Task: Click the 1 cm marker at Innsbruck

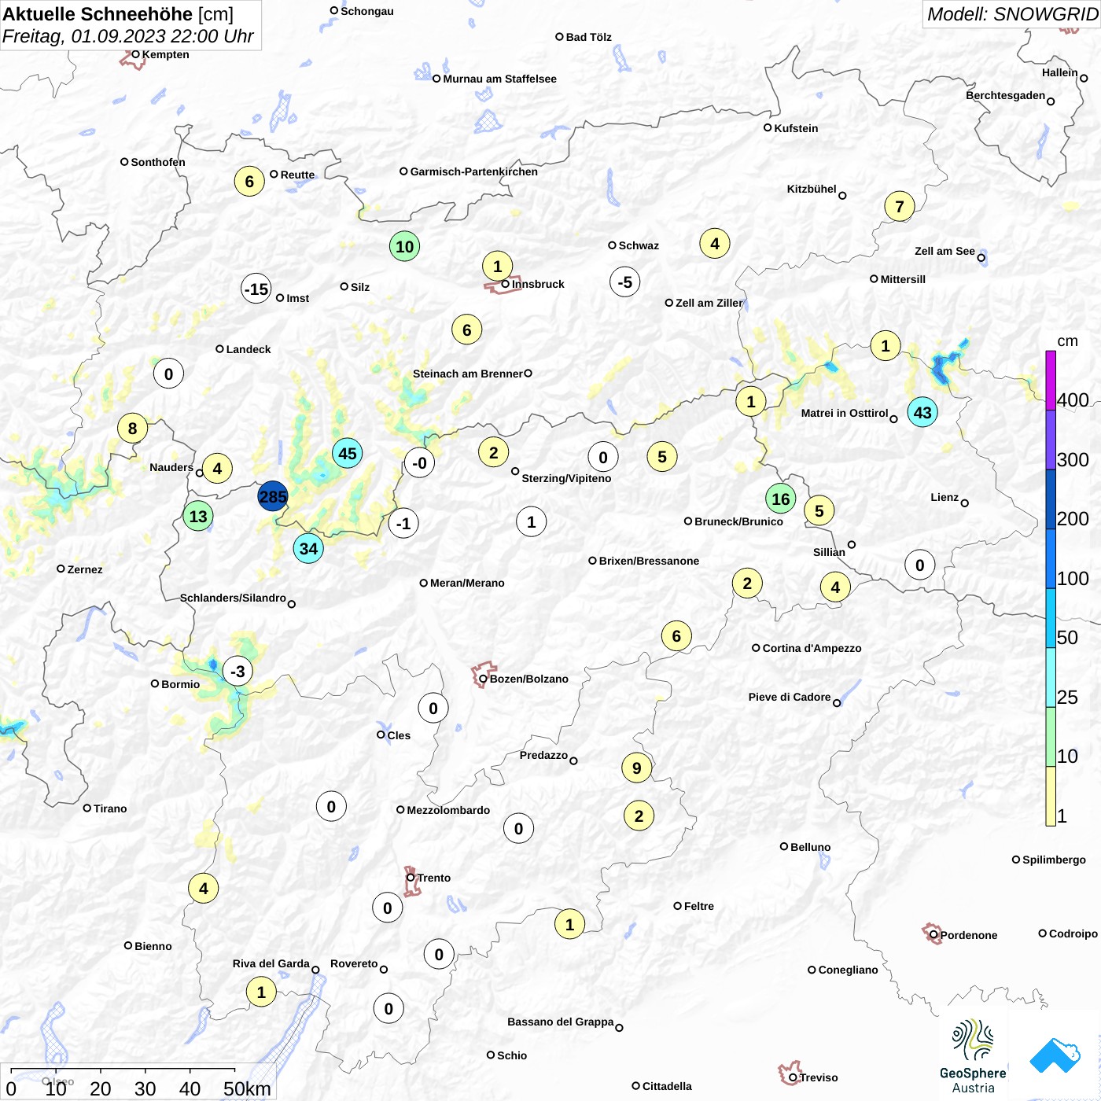Action: (x=497, y=266)
